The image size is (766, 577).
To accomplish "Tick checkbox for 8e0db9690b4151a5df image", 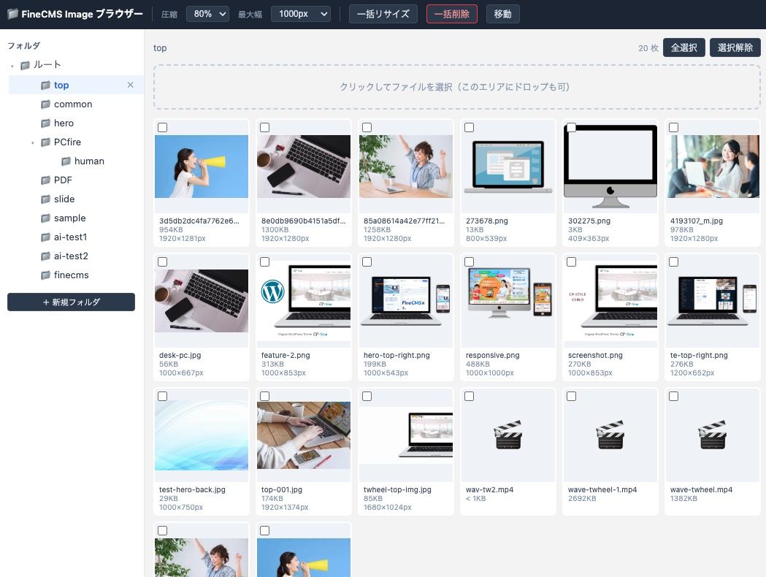I will coord(265,128).
